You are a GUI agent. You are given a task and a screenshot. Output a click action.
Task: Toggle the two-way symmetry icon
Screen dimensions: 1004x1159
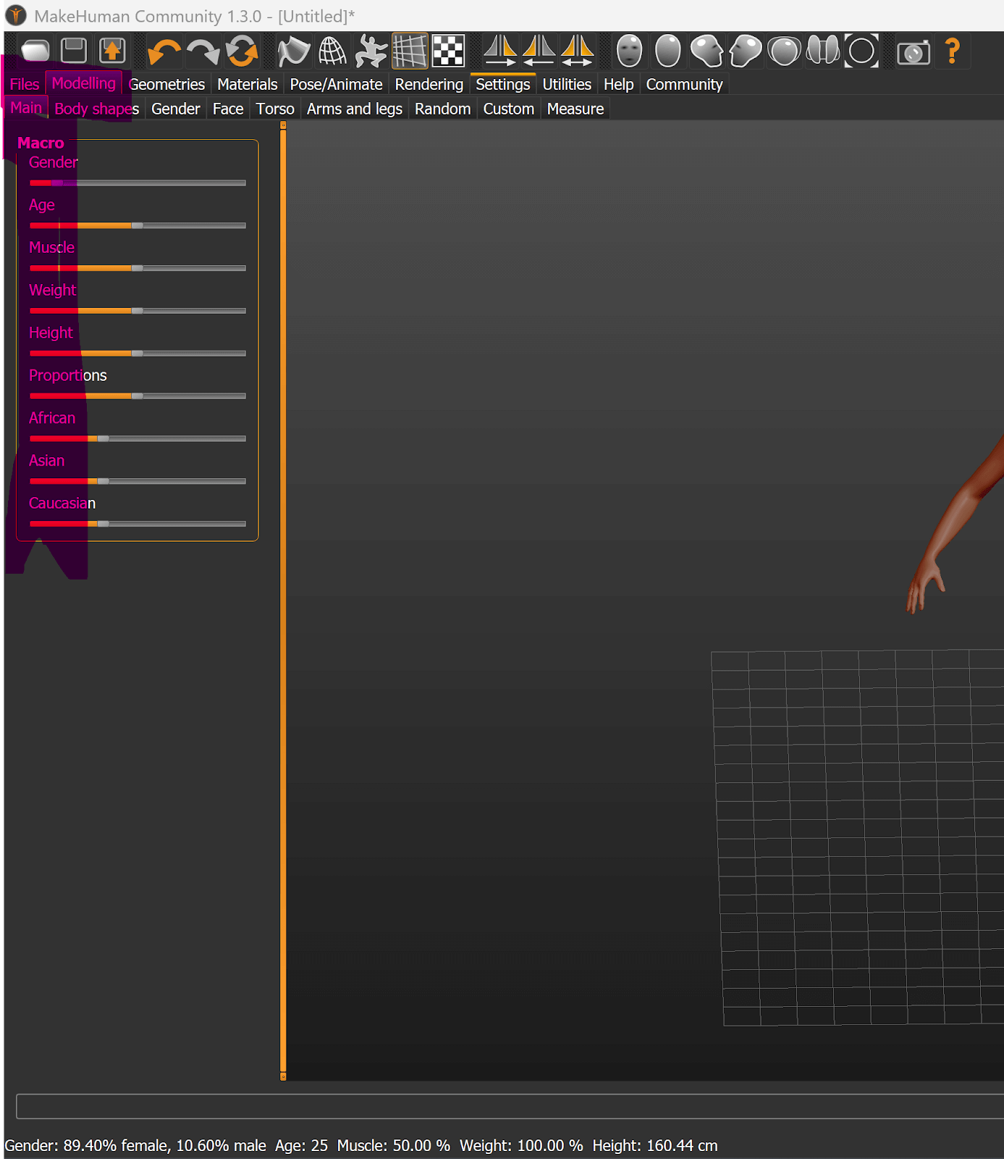tap(577, 51)
